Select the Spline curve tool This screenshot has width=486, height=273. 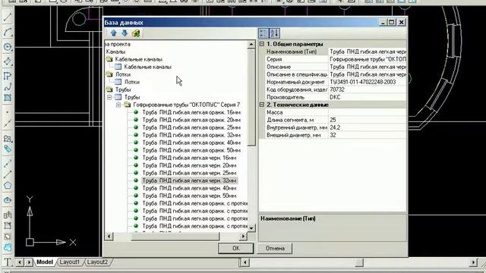tap(8, 87)
